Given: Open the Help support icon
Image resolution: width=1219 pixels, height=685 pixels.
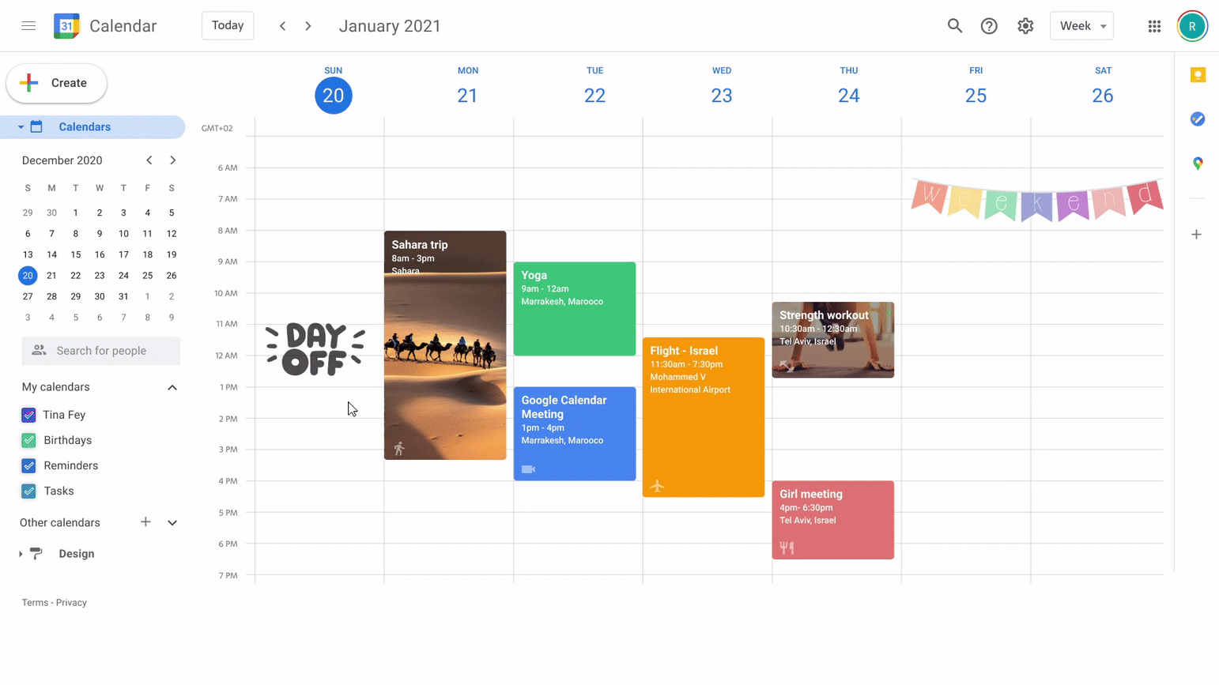Looking at the screenshot, I should pos(989,26).
